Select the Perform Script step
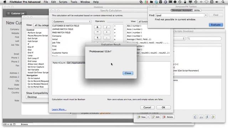This screenshot has width=228, height=128. [35, 33]
